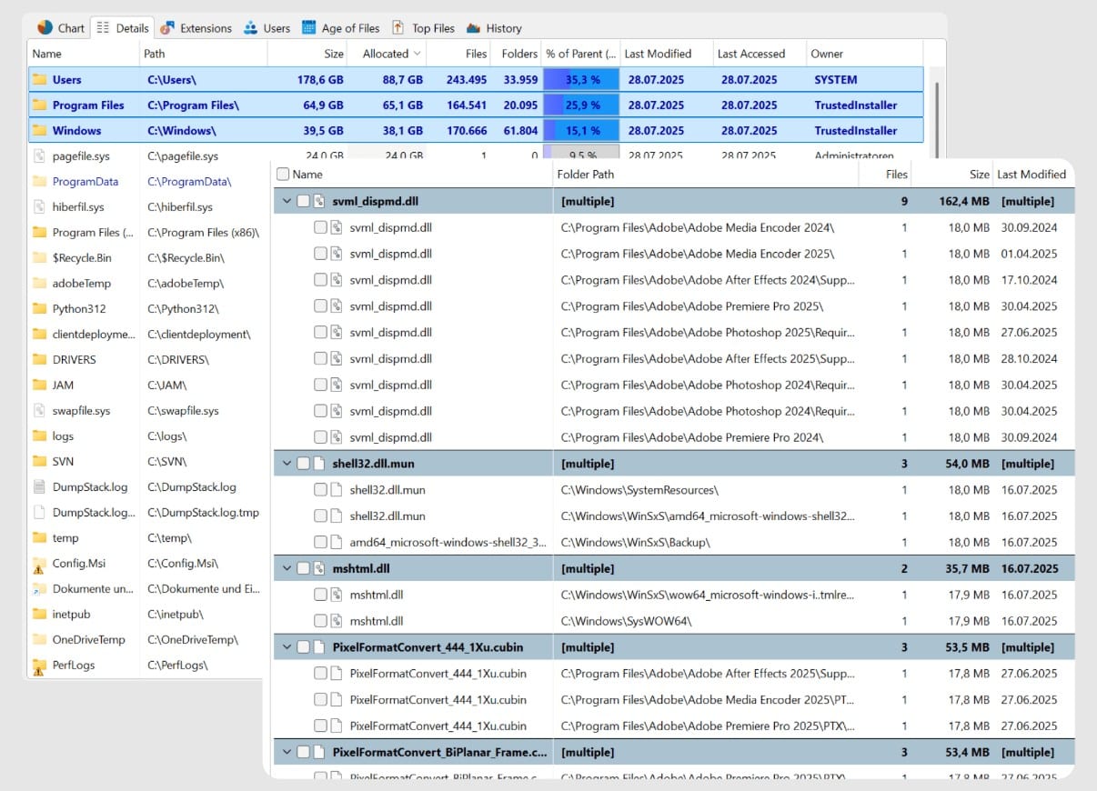Image resolution: width=1097 pixels, height=791 pixels.
Task: Click the hiberfil.sys file icon
Action: tap(39, 206)
